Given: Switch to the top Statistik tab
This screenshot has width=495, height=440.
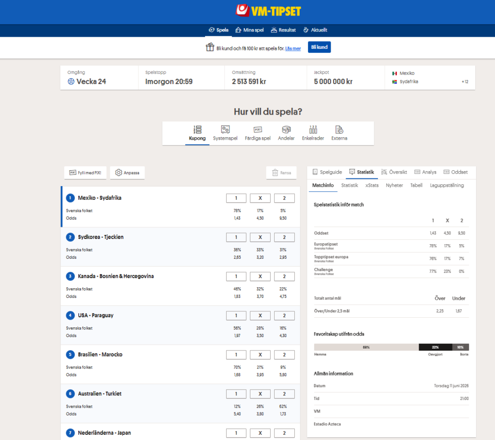Looking at the screenshot, I should click(362, 172).
